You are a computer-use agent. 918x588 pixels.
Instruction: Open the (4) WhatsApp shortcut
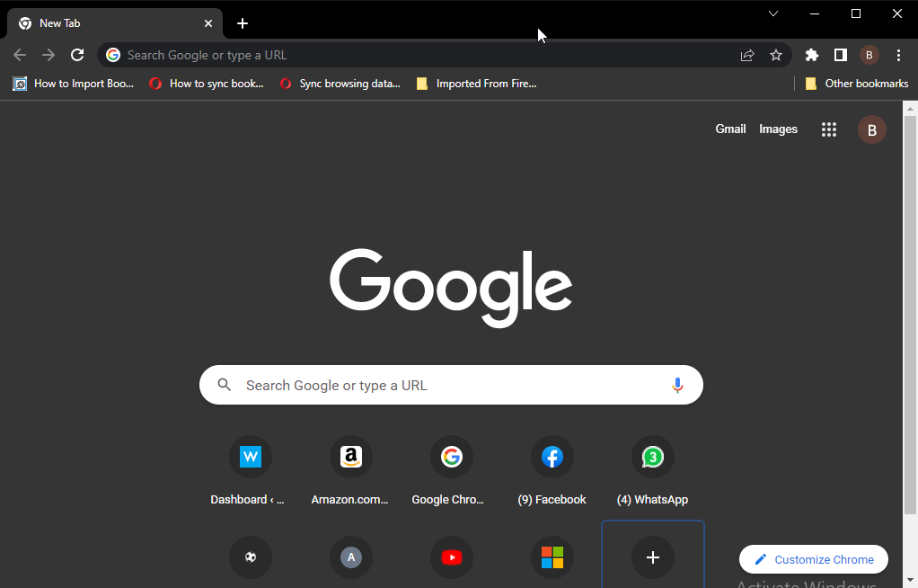653,471
